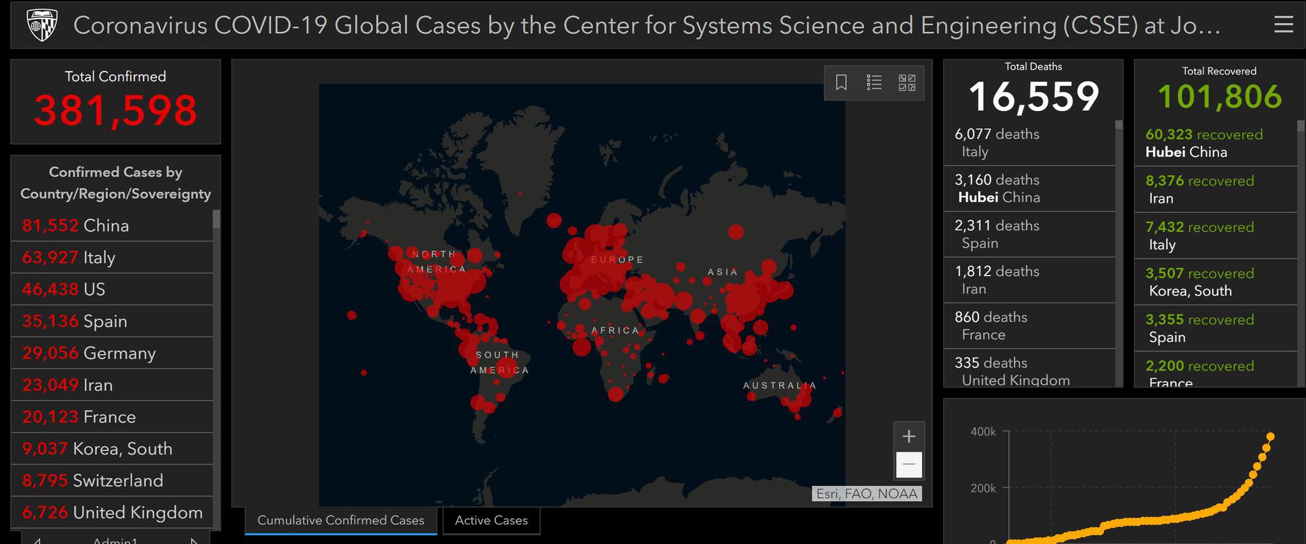Screen dimensions: 1306x544
Task: Select China in confirmed cases list
Action: coord(112,226)
